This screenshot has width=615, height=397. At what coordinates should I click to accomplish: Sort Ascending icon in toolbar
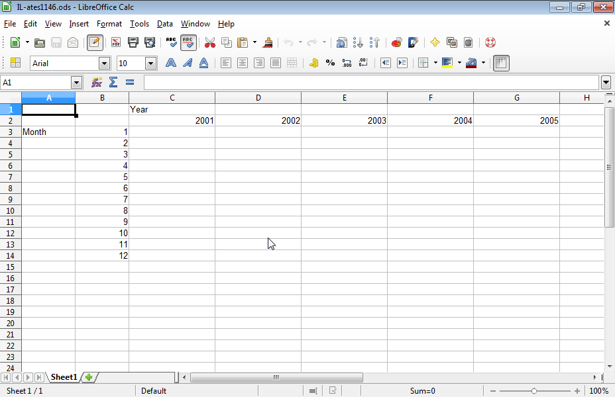coord(358,42)
